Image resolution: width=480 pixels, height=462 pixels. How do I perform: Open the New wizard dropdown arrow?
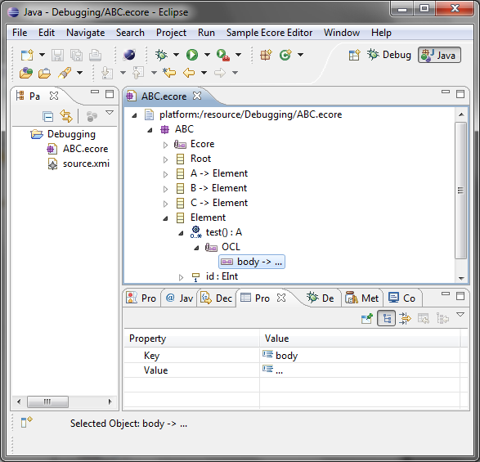[x=42, y=55]
